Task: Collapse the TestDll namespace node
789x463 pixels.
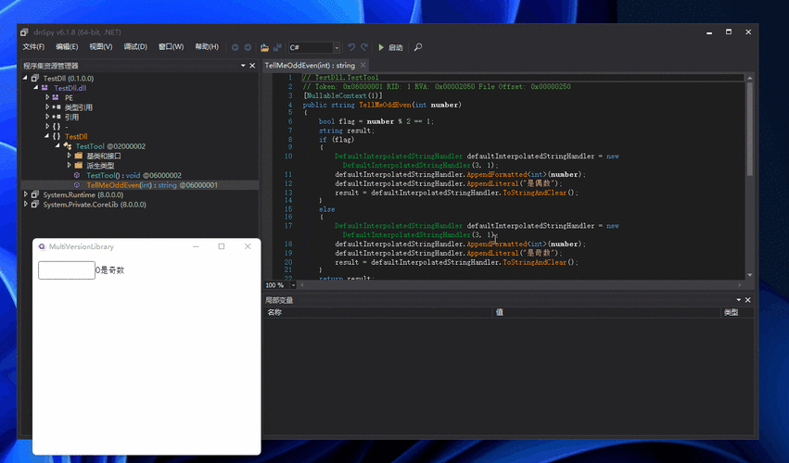Action: pyautogui.click(x=47, y=136)
